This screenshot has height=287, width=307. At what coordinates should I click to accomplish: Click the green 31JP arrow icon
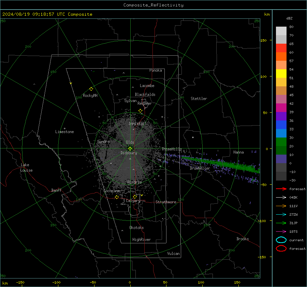(281, 223)
